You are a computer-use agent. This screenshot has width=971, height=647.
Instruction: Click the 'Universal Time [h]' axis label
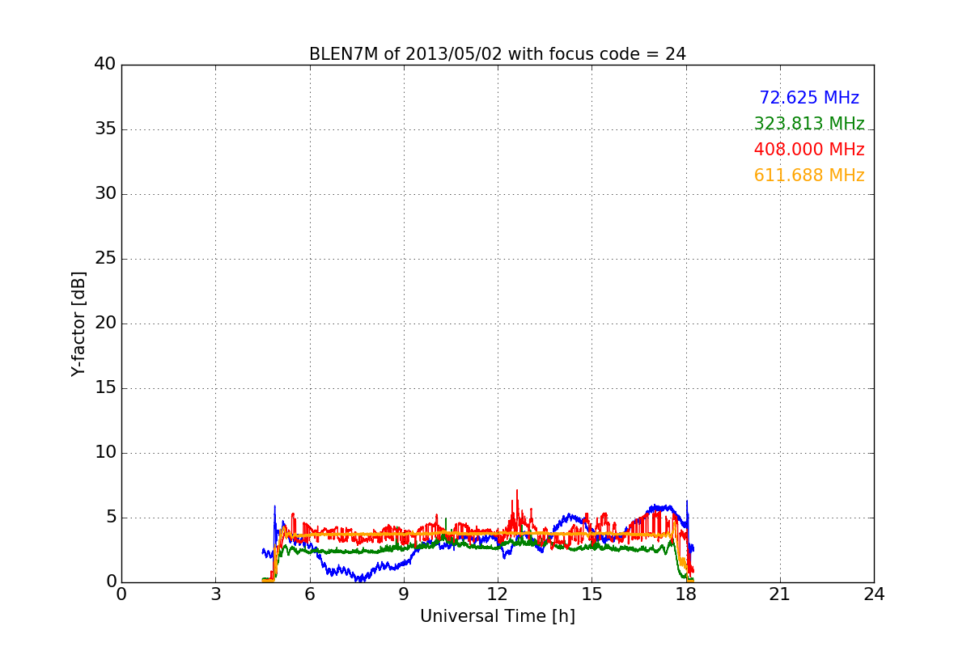(x=498, y=616)
